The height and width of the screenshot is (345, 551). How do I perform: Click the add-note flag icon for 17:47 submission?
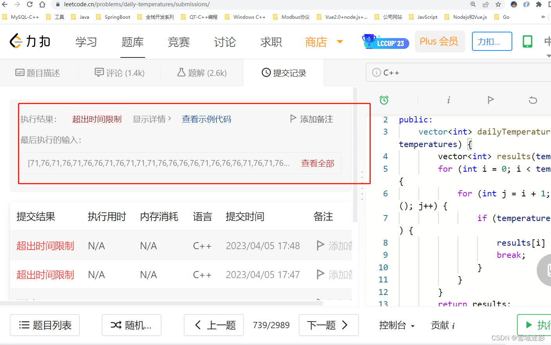(321, 274)
